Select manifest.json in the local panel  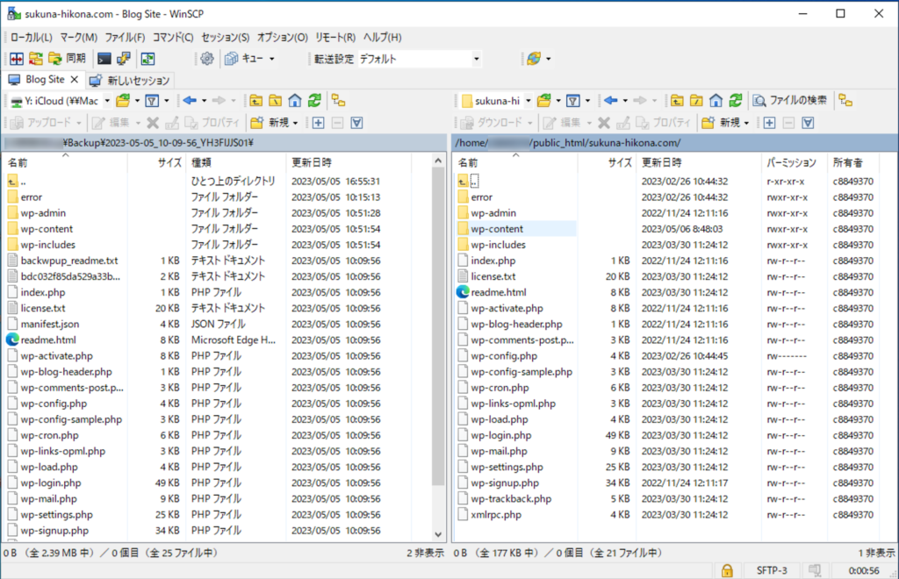pos(50,324)
